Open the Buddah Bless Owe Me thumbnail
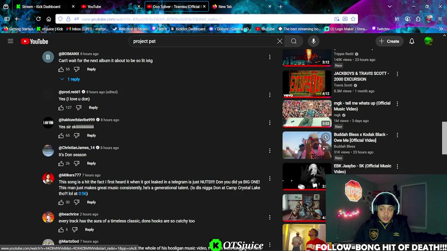 pos(307,145)
